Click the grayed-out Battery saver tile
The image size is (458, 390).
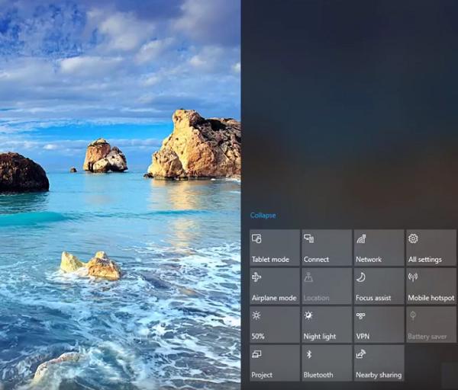(431, 324)
